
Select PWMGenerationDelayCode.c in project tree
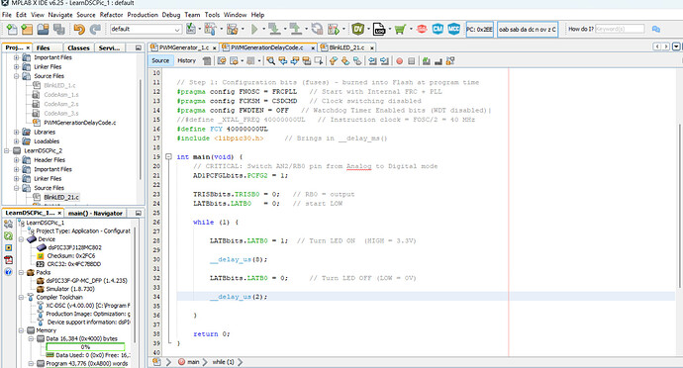[80, 123]
